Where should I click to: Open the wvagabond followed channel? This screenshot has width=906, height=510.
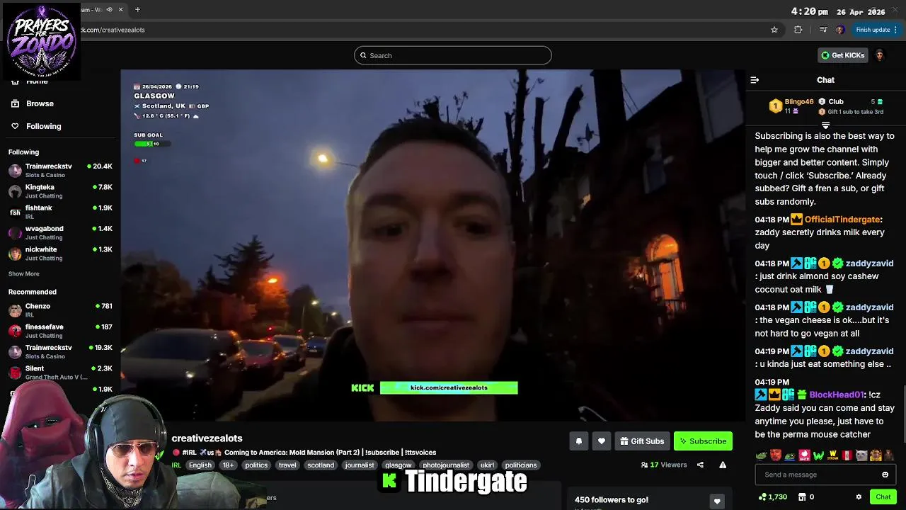click(x=60, y=232)
